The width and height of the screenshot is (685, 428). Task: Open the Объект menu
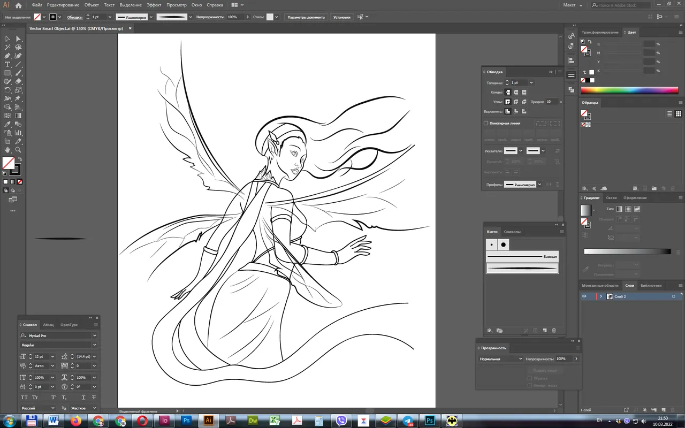(92, 5)
